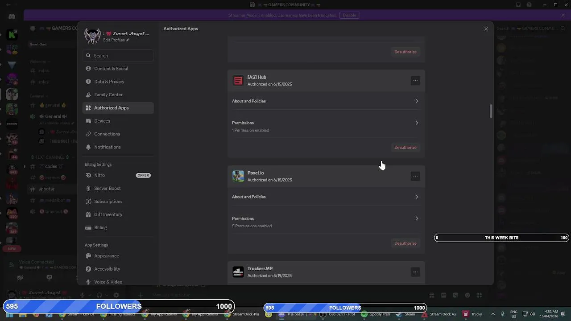The height and width of the screenshot is (321, 571).
Task: Click the Devices monitor icon
Action: [88, 121]
